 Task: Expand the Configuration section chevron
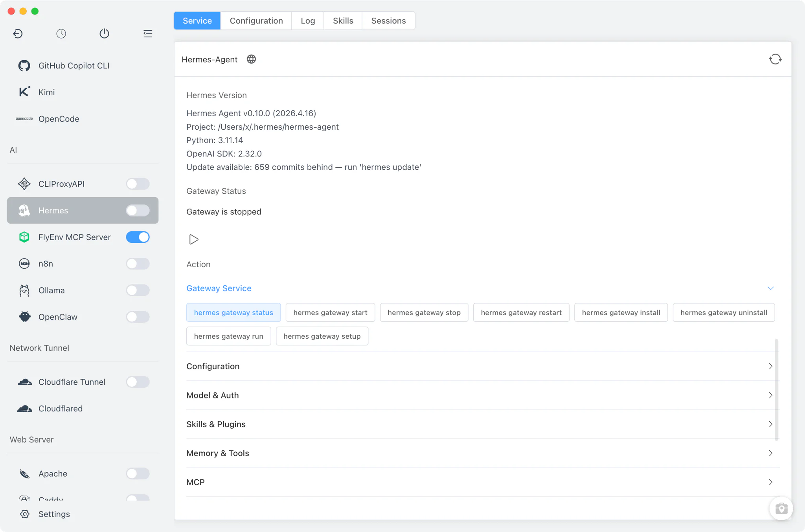coord(770,366)
